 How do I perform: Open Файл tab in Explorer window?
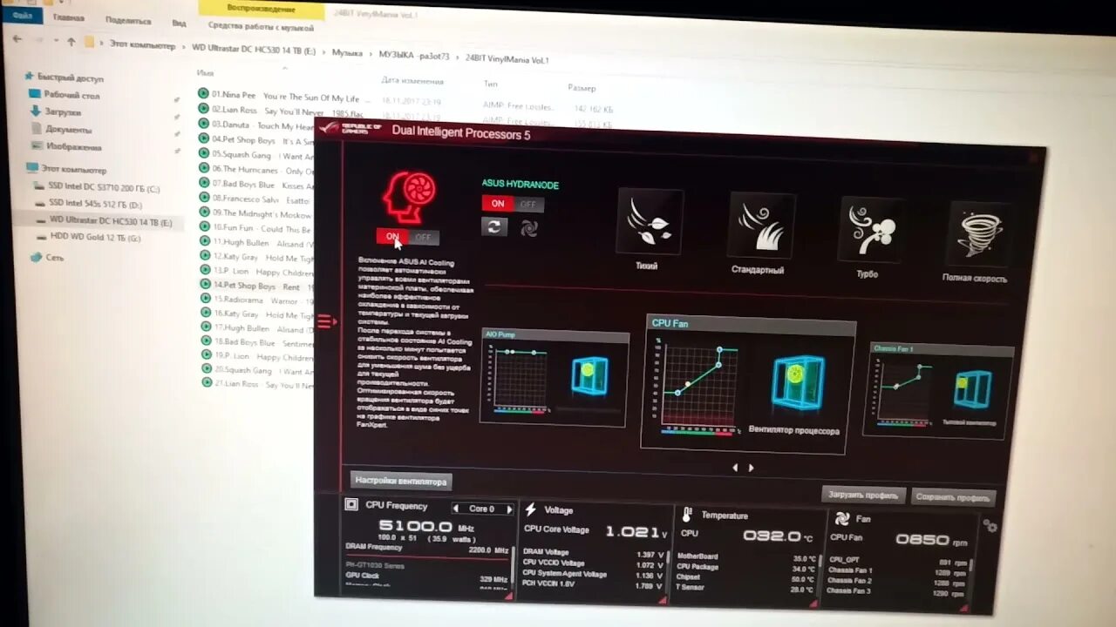click(x=24, y=16)
